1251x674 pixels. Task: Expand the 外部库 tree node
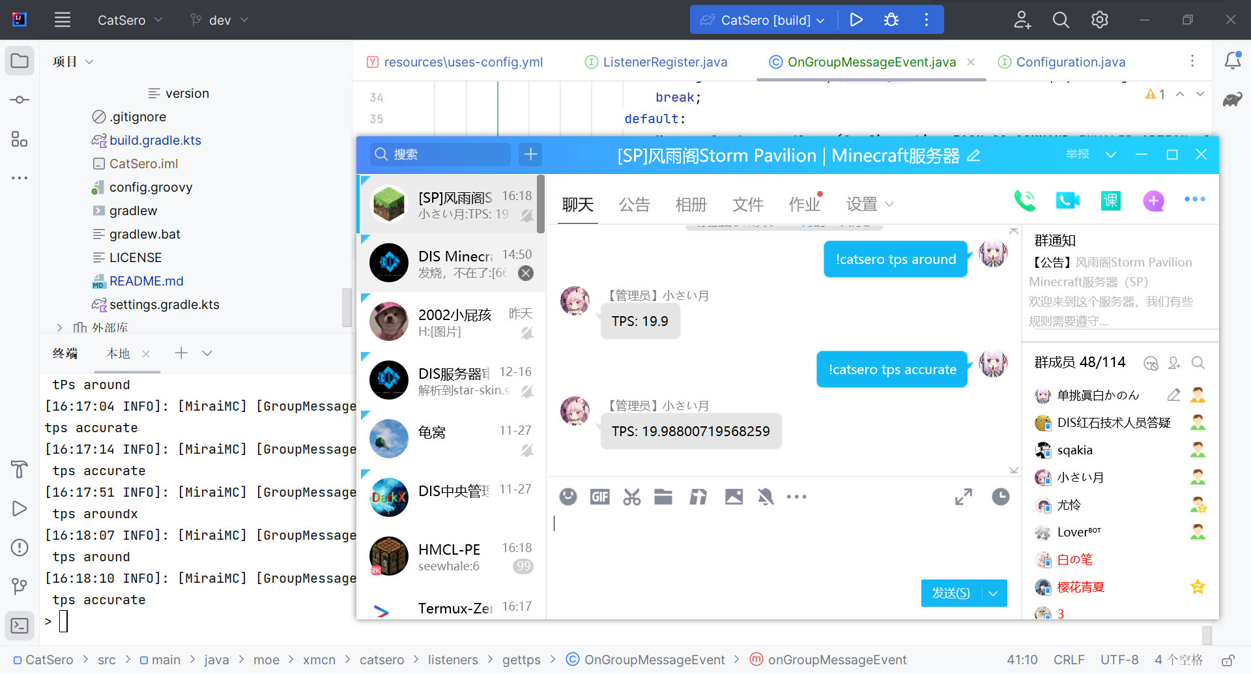coord(59,328)
